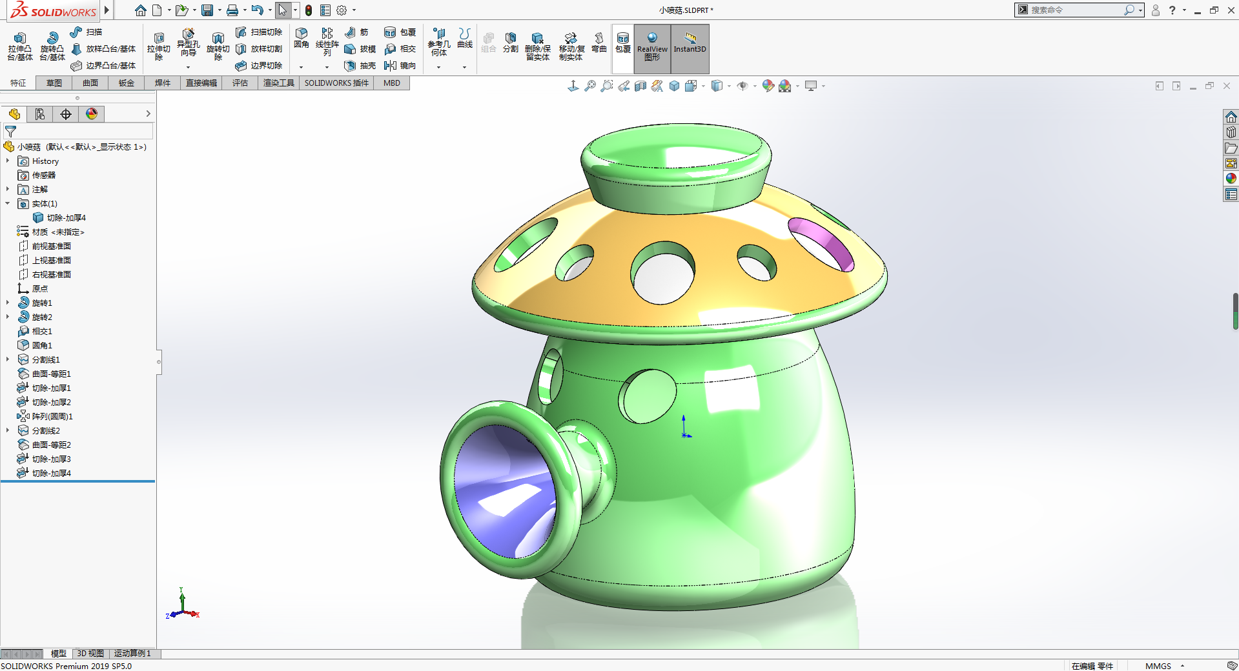
Task: Switch to the 3D 视图 bottom tab
Action: pos(90,654)
